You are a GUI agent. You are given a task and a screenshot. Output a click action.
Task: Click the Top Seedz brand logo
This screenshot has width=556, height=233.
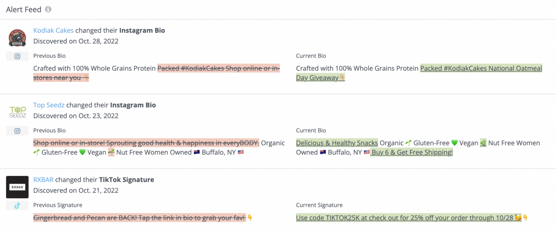point(17,112)
